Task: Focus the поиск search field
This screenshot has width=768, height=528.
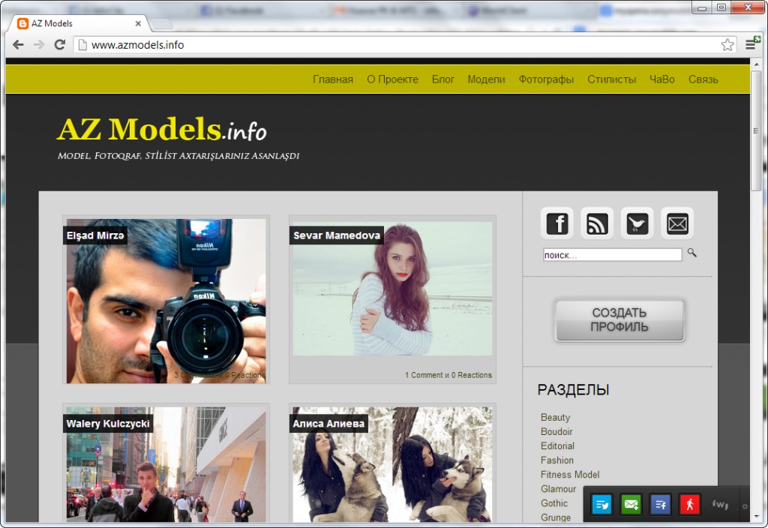Action: [612, 255]
